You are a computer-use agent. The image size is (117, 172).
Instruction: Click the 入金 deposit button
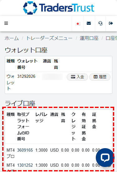point(77,77)
